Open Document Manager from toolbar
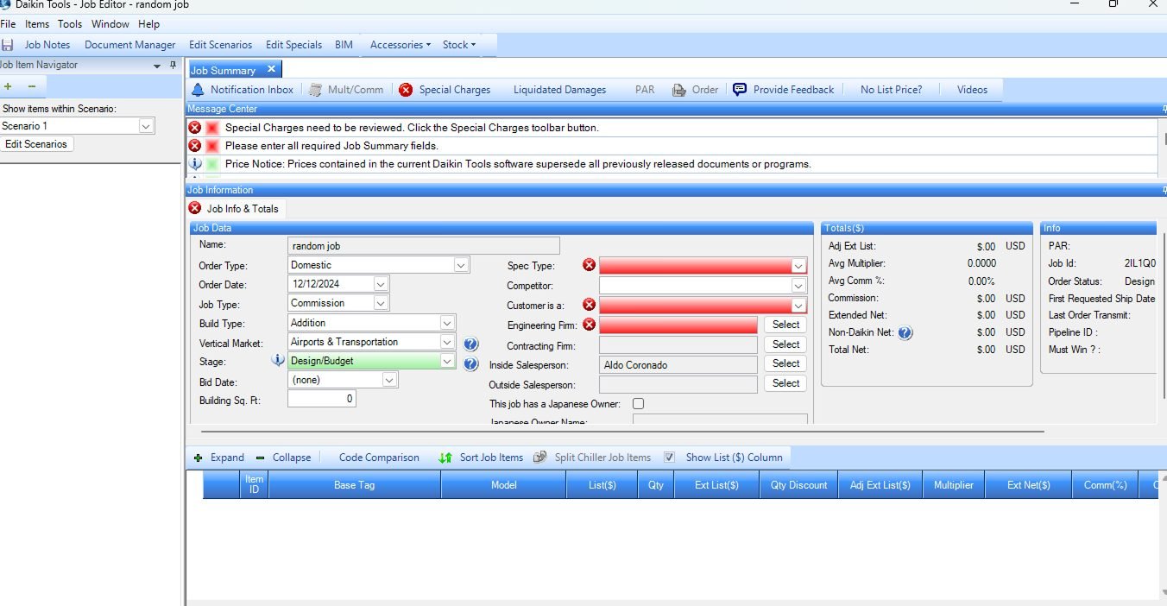The width and height of the screenshot is (1167, 606). point(129,45)
